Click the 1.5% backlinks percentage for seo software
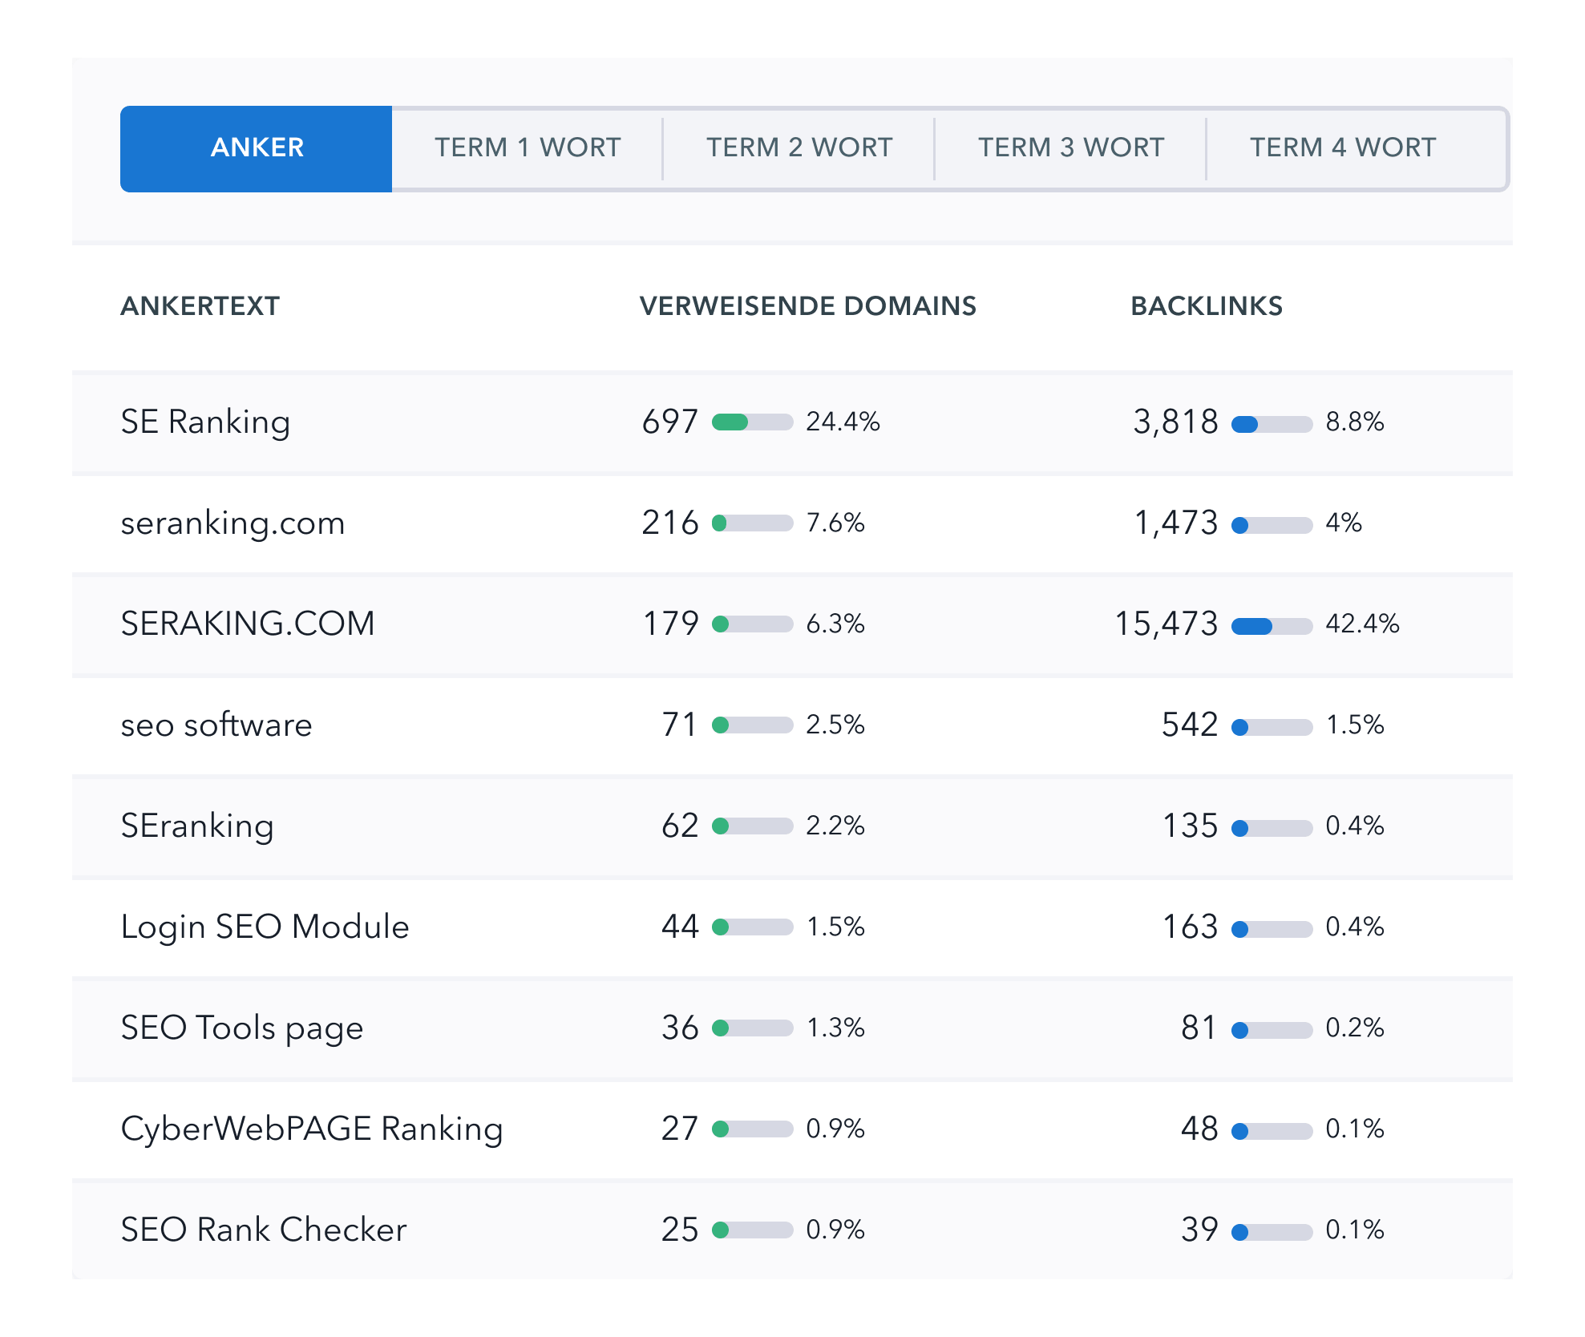The image size is (1585, 1337). 1355,725
